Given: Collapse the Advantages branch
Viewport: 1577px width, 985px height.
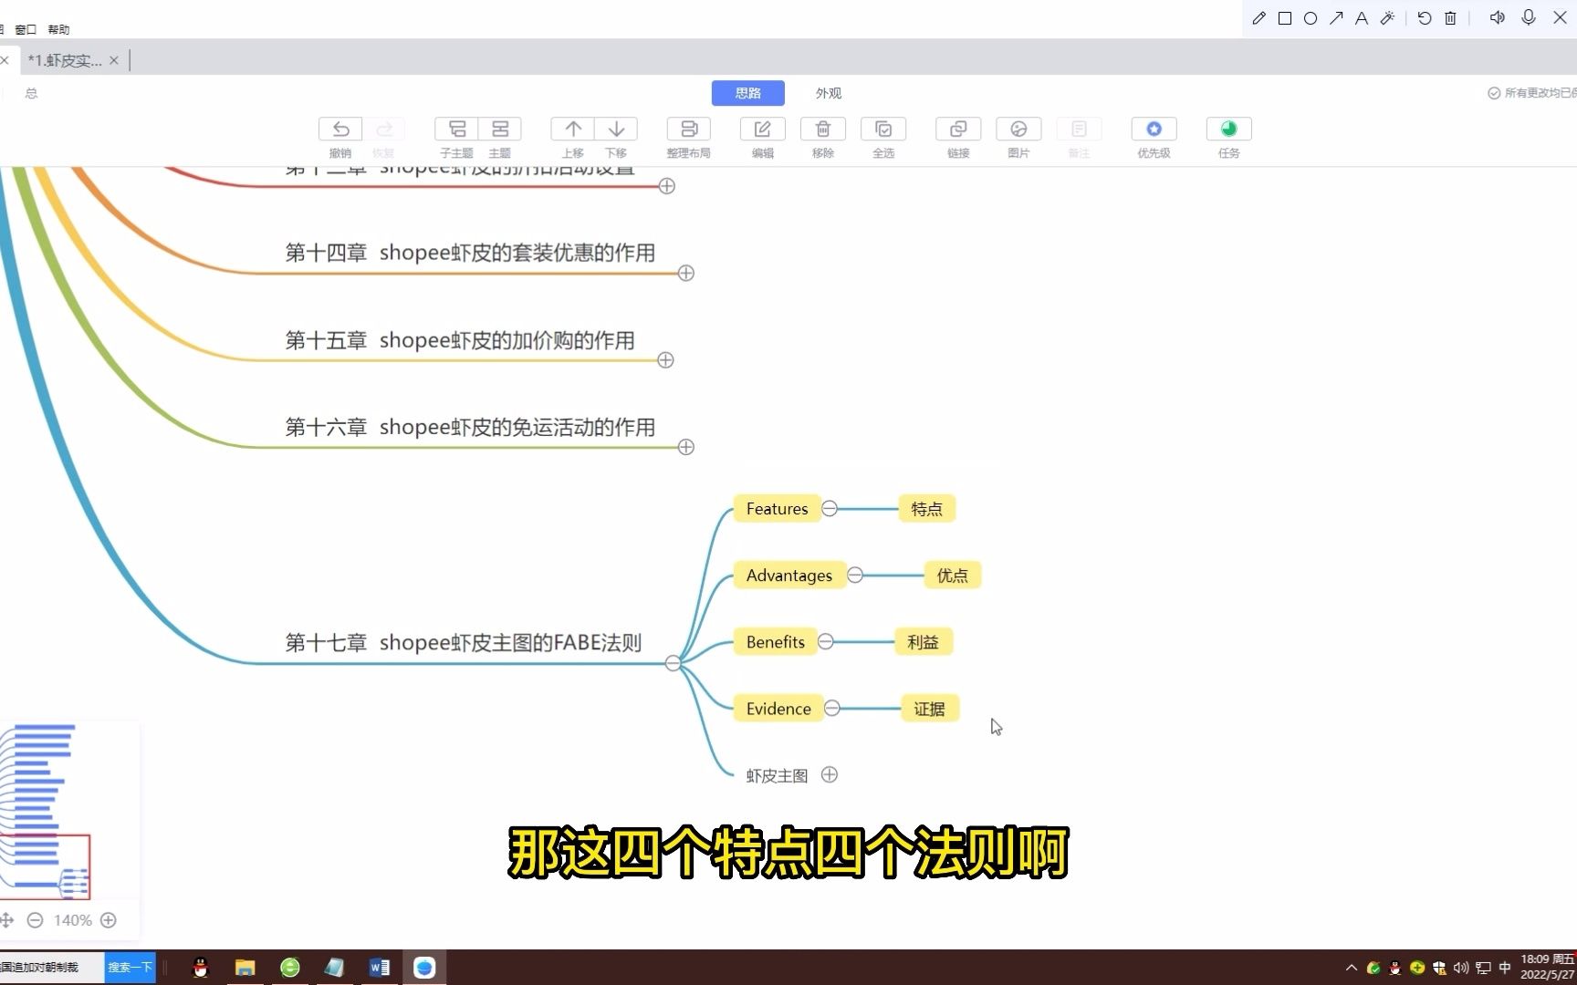Looking at the screenshot, I should pyautogui.click(x=855, y=575).
